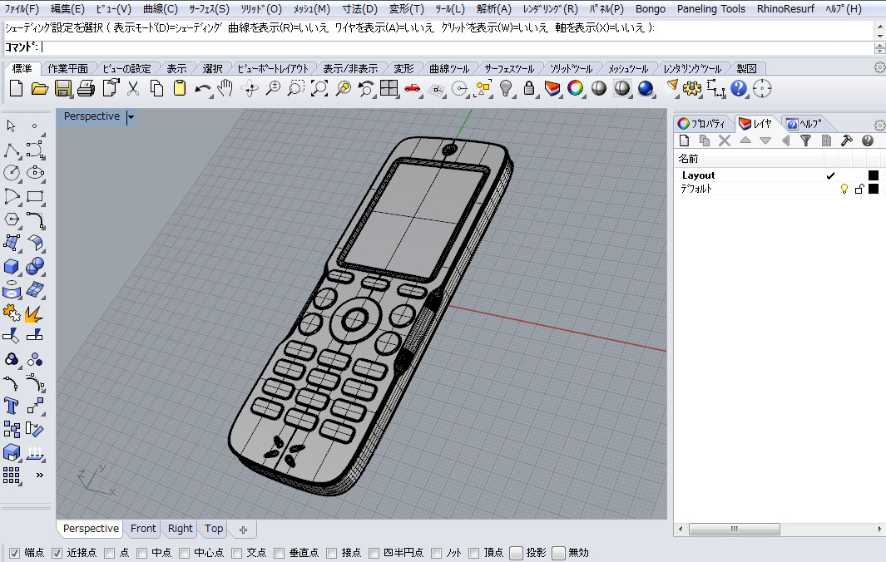Expand more tools with the » chevron
886x562 pixels.
40,475
